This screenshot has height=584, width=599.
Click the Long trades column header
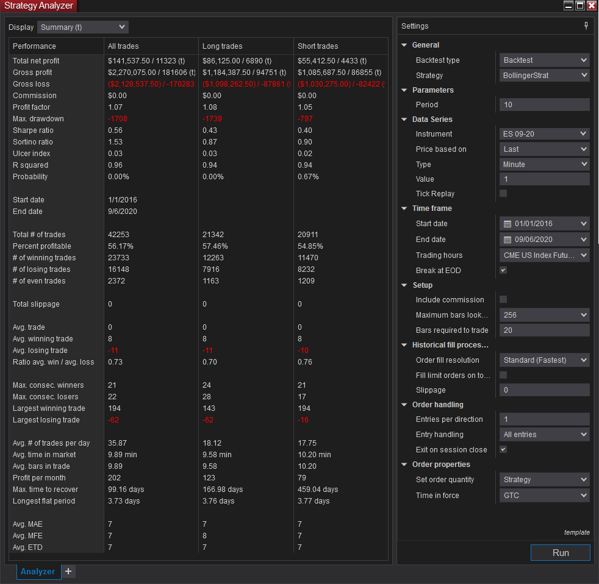(246, 46)
